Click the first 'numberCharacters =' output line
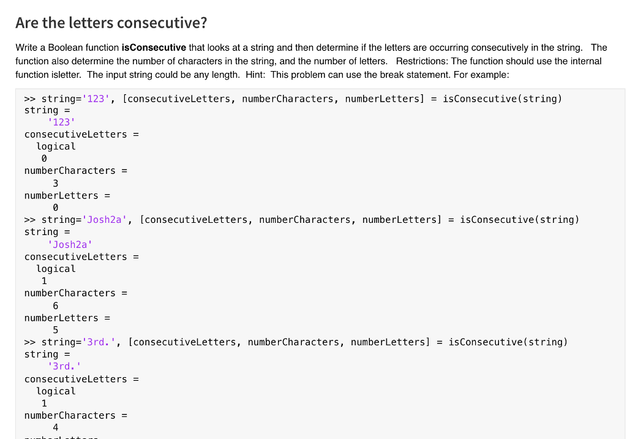This screenshot has height=439, width=627. point(75,171)
